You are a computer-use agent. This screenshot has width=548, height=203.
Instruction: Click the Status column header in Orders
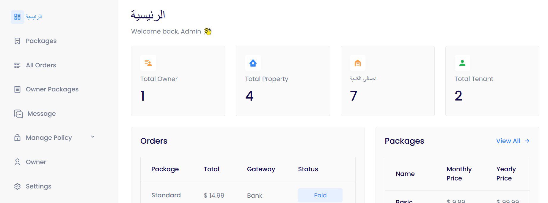[x=308, y=169]
